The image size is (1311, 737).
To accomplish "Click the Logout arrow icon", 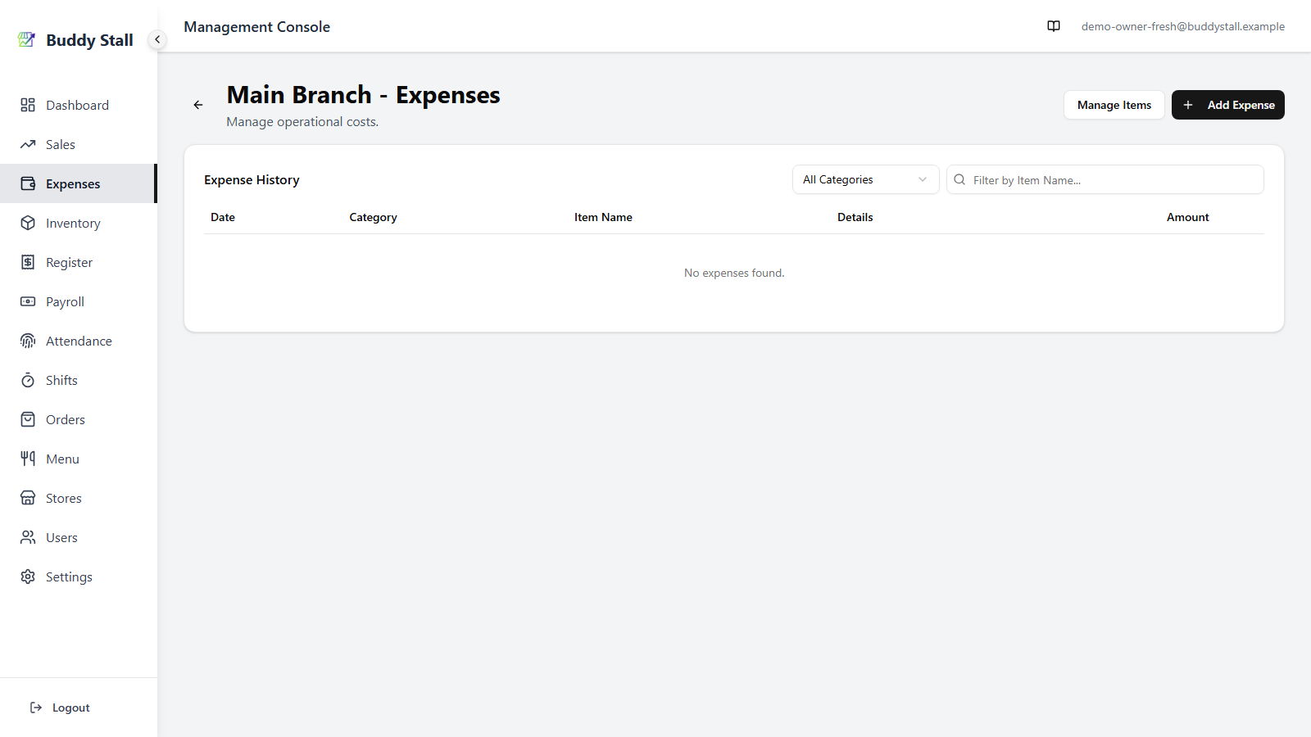I will (x=36, y=708).
